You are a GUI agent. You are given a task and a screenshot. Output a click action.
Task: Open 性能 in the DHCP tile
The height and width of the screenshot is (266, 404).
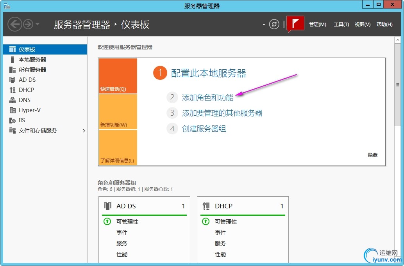pos(220,254)
